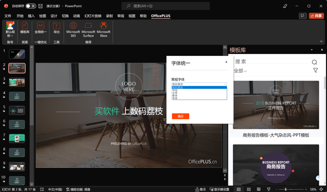
Task: Close the 字体统一 dialog
Action: click(x=226, y=62)
